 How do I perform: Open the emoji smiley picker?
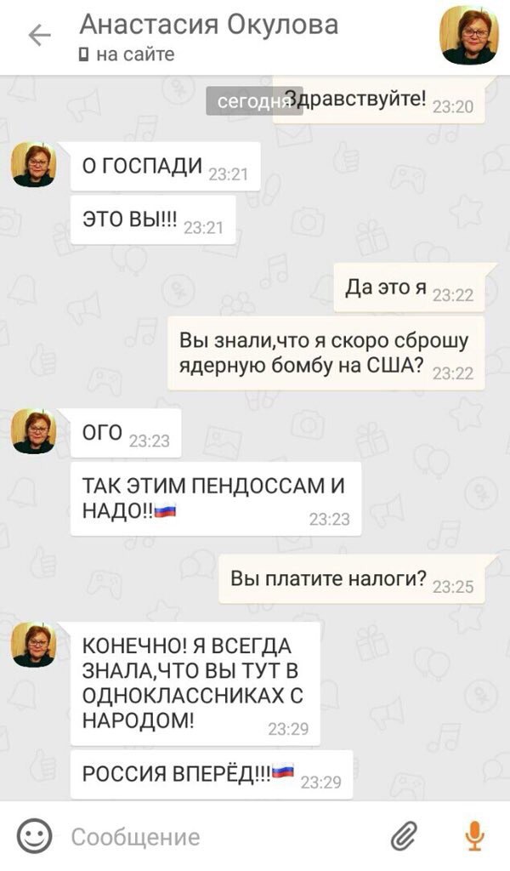(34, 837)
